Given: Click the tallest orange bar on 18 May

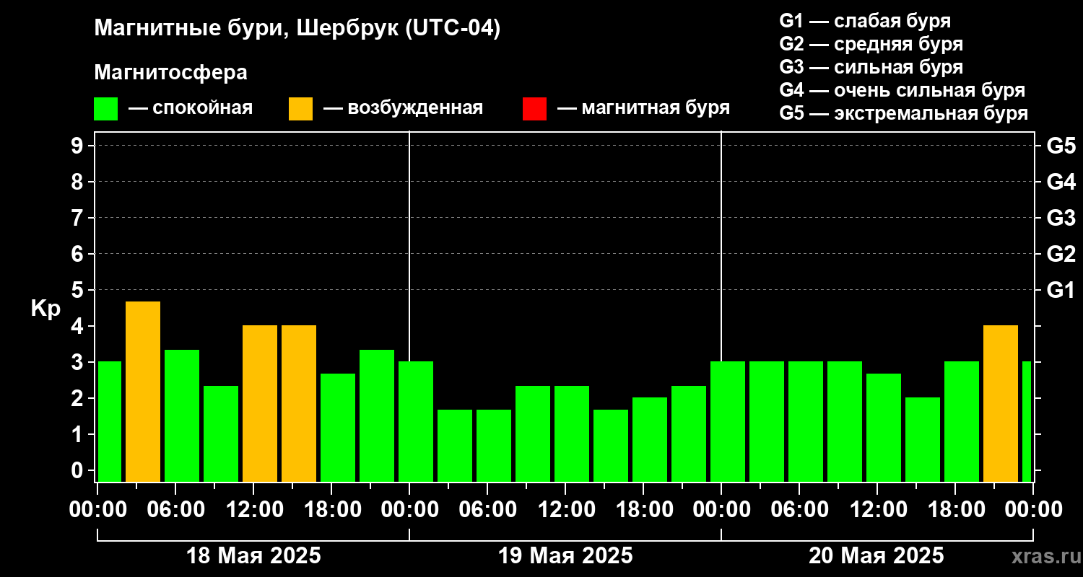Looking at the screenshot, I should pos(143,392).
